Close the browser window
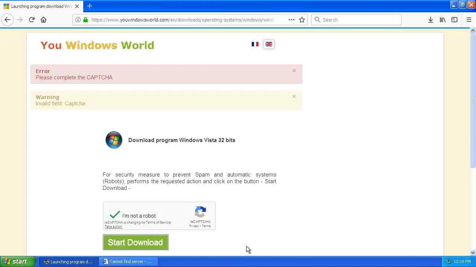The image size is (476, 267). [471, 5]
